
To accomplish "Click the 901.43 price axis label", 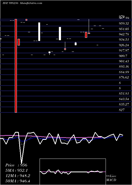I will [x=124, y=61].
